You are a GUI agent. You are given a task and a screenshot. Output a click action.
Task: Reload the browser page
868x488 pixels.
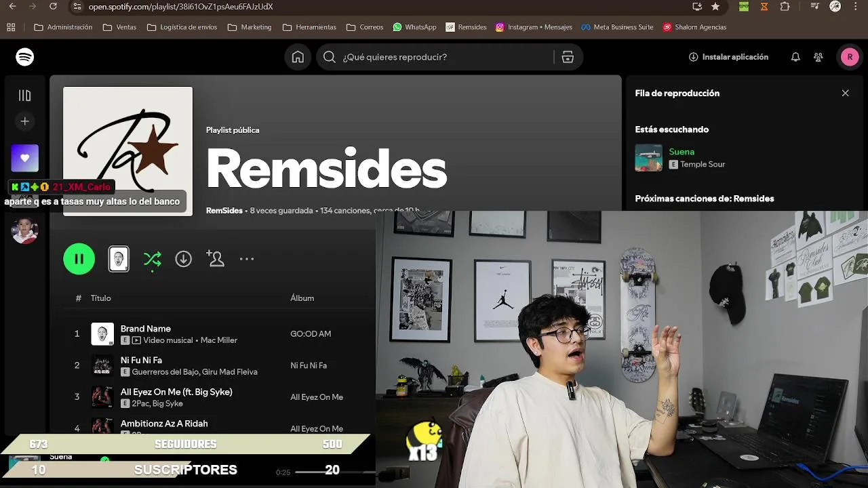(54, 6)
